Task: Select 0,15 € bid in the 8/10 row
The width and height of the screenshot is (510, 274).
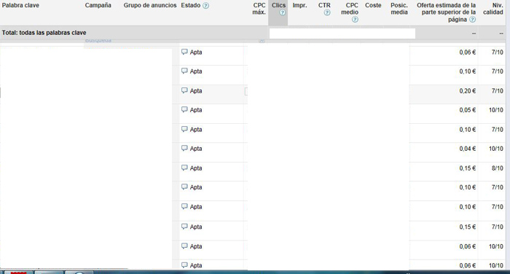Action: (x=468, y=168)
